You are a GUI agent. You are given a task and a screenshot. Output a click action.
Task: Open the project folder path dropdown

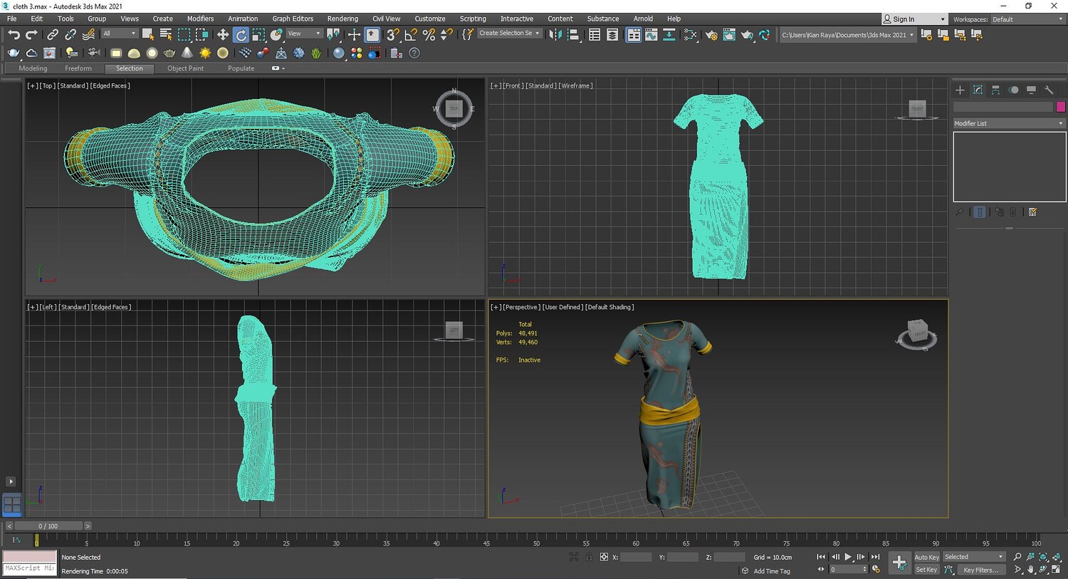[847, 34]
